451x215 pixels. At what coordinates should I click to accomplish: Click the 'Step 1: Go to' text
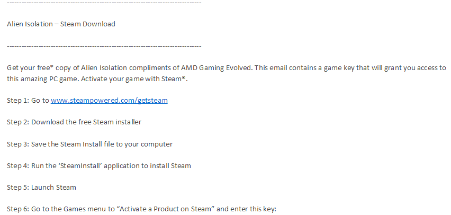point(28,100)
